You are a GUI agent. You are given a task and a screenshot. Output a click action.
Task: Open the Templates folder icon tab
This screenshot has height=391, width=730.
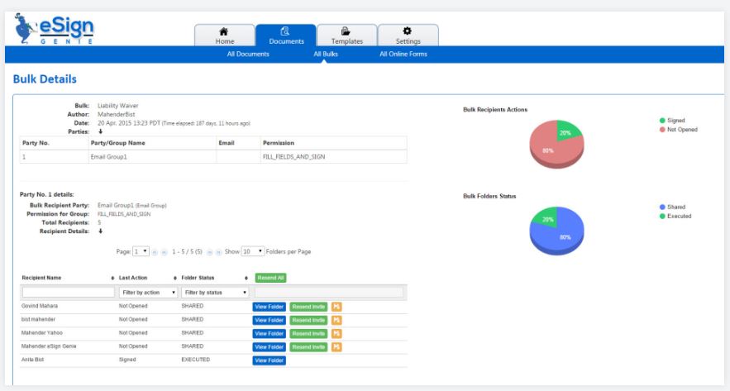346,31
